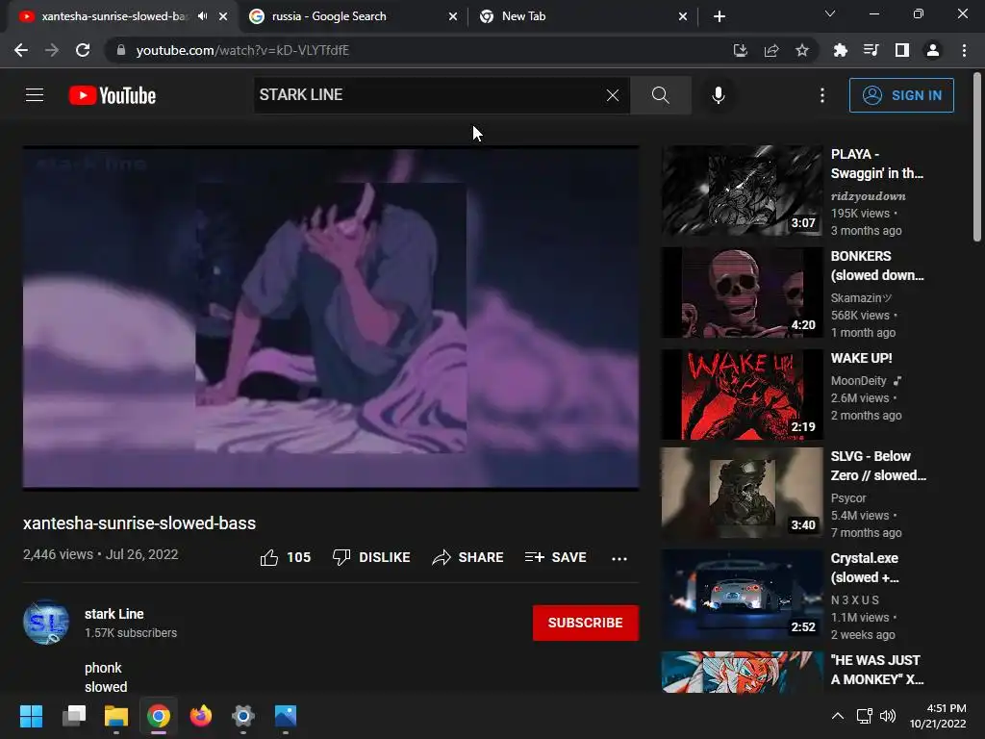Open Windows Start menu

[x=31, y=716]
